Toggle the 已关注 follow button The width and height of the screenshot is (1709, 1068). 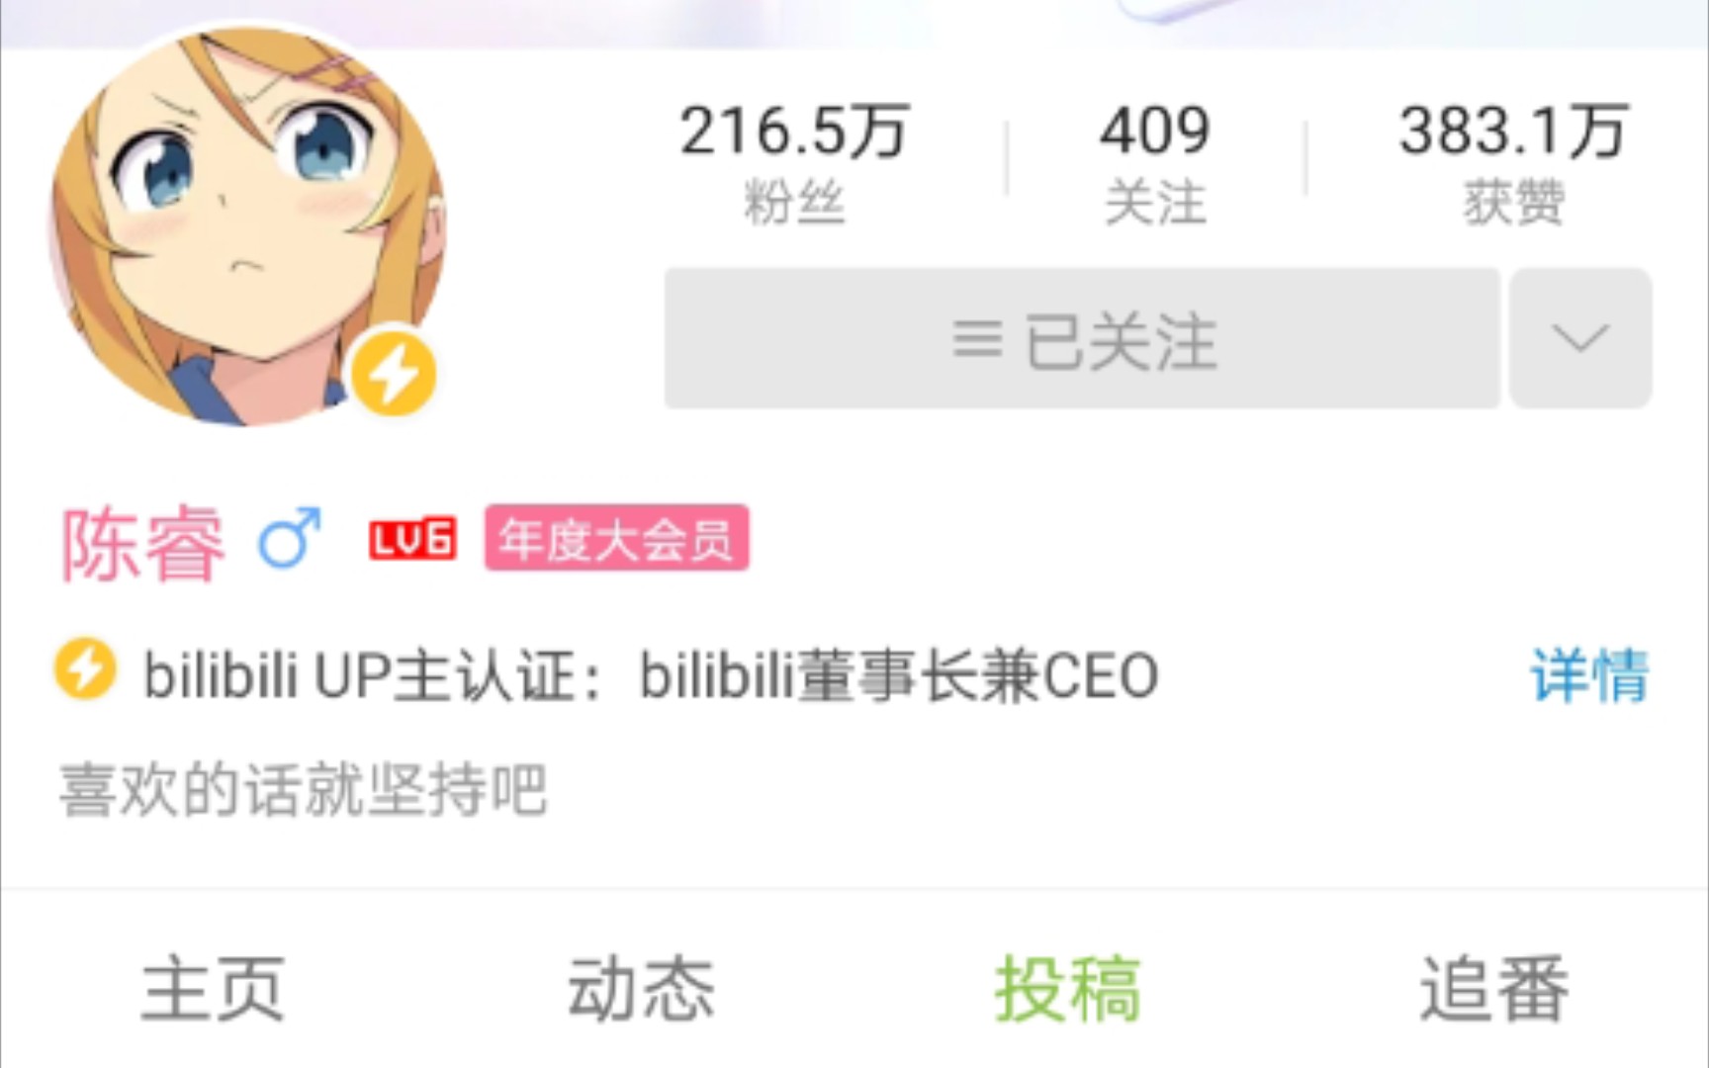(x=1082, y=338)
